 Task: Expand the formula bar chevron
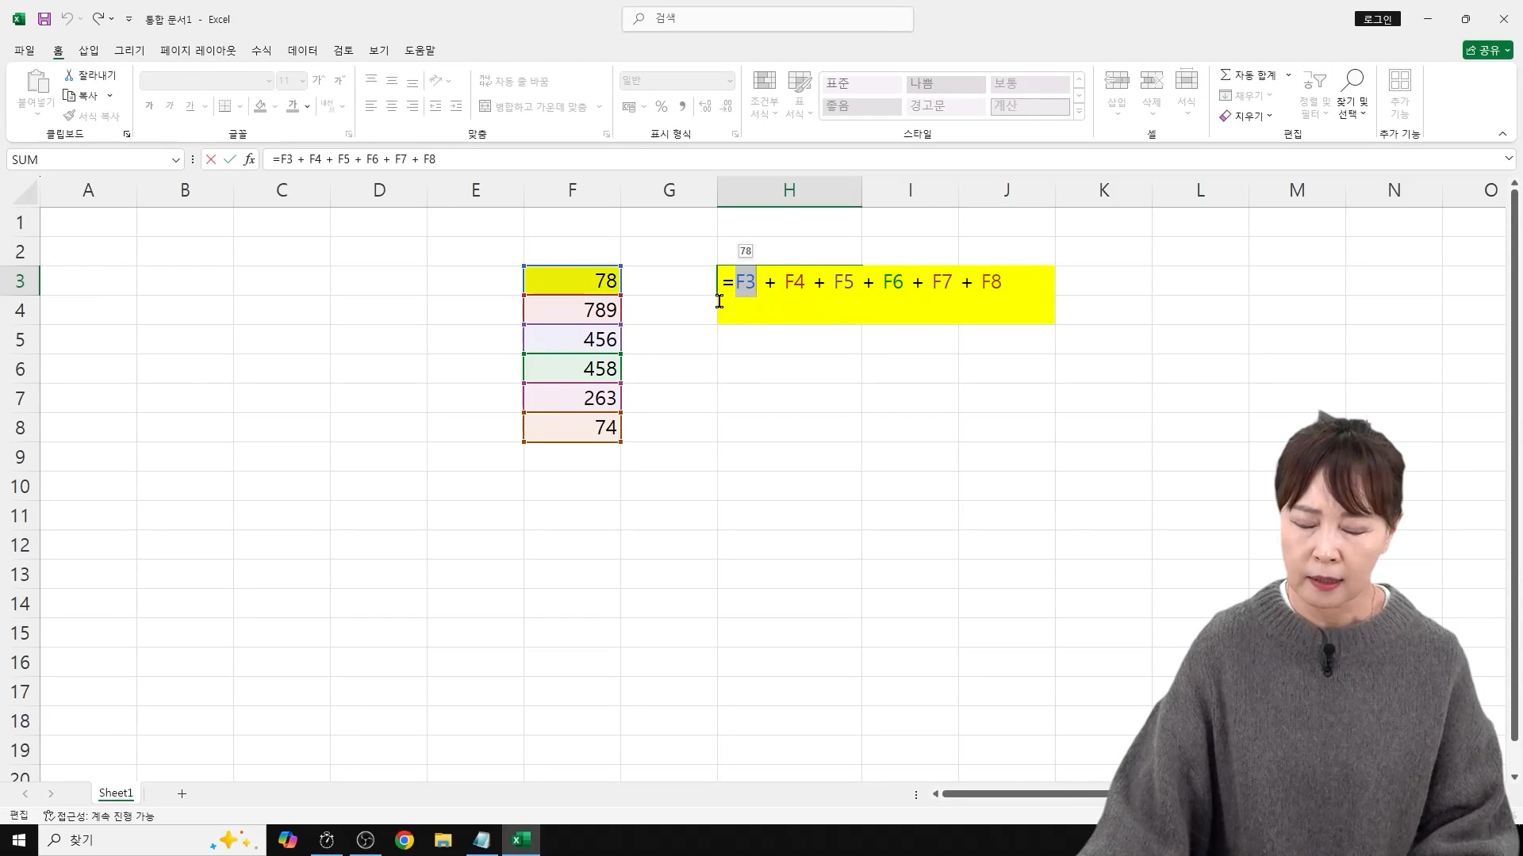coord(1508,159)
